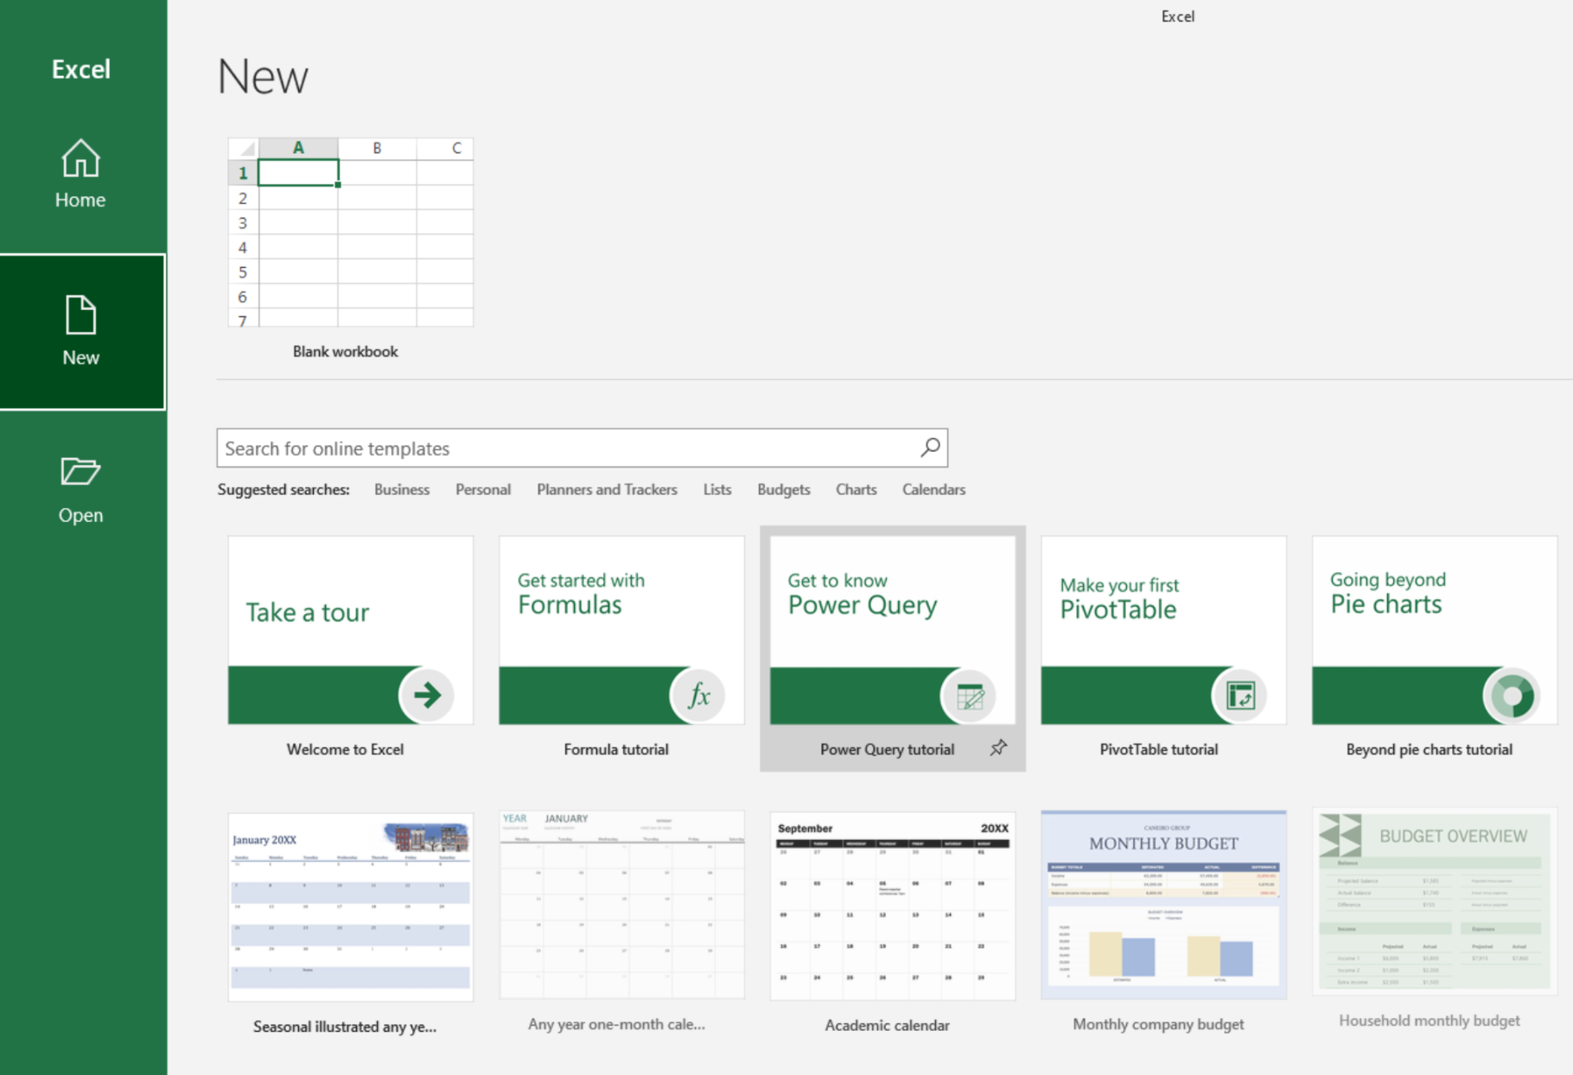Create a Blank workbook from thumbnail
Image resolution: width=1573 pixels, height=1075 pixels.
[351, 232]
